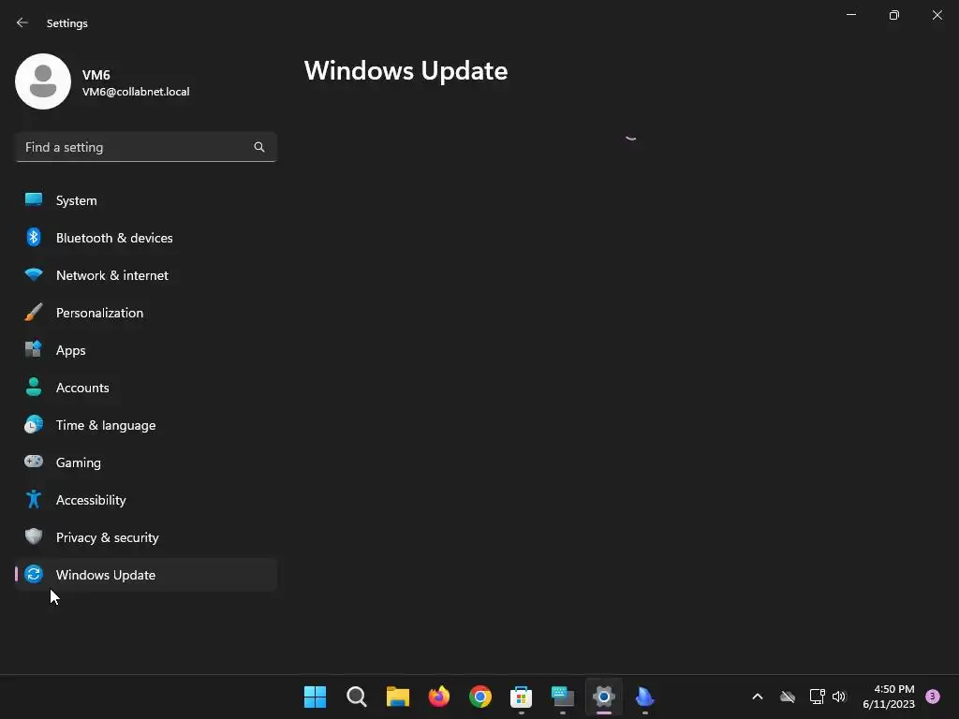959x719 pixels.
Task: Open Privacy & security settings
Action: (145, 536)
